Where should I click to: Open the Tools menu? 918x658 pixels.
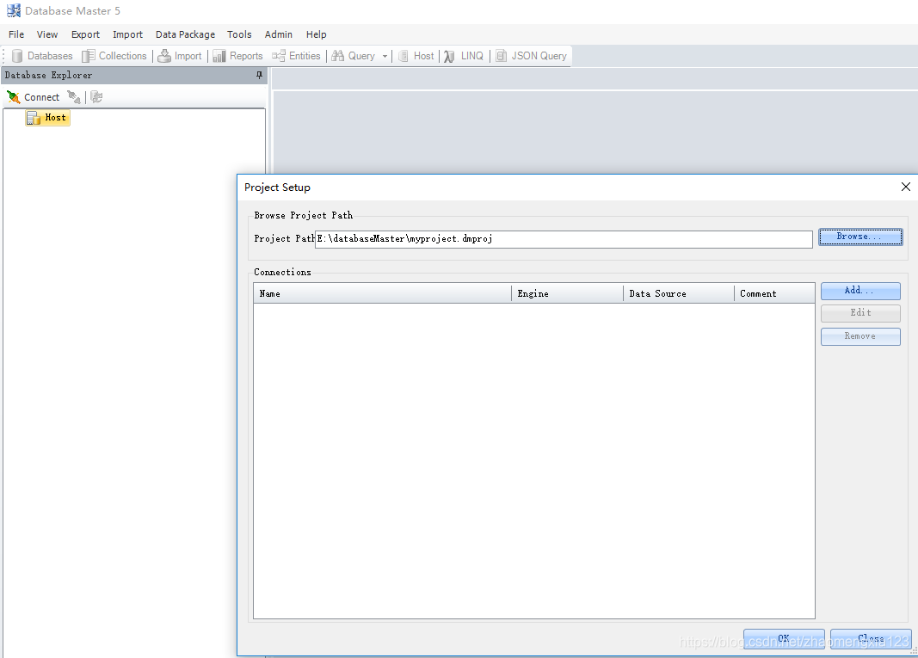pos(239,34)
